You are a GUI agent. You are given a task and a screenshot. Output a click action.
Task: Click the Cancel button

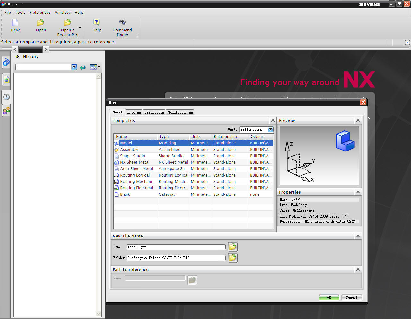coord(352,297)
